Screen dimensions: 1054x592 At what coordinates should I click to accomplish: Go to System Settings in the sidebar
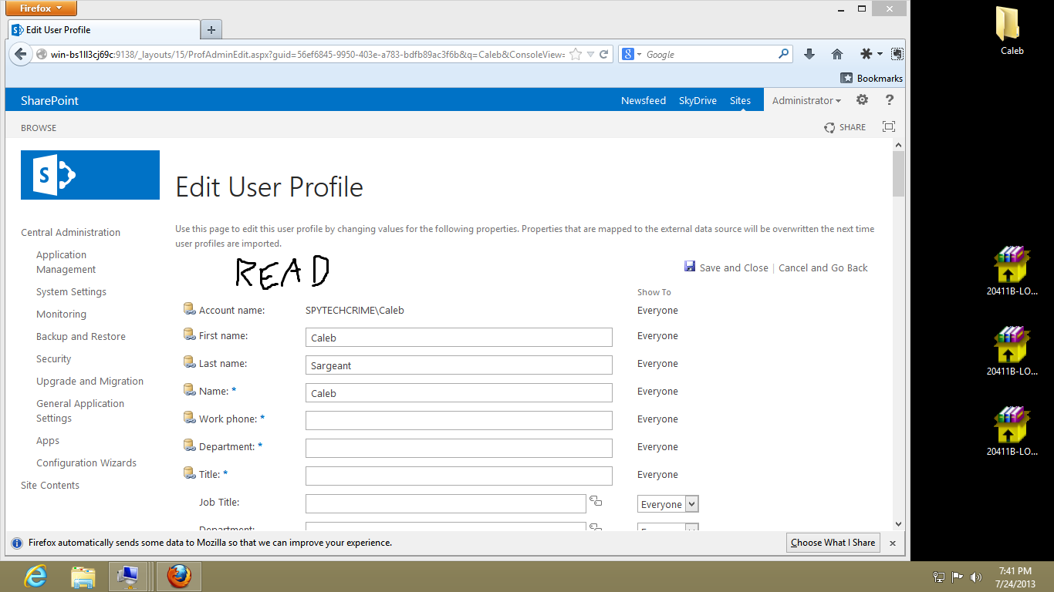click(x=72, y=291)
